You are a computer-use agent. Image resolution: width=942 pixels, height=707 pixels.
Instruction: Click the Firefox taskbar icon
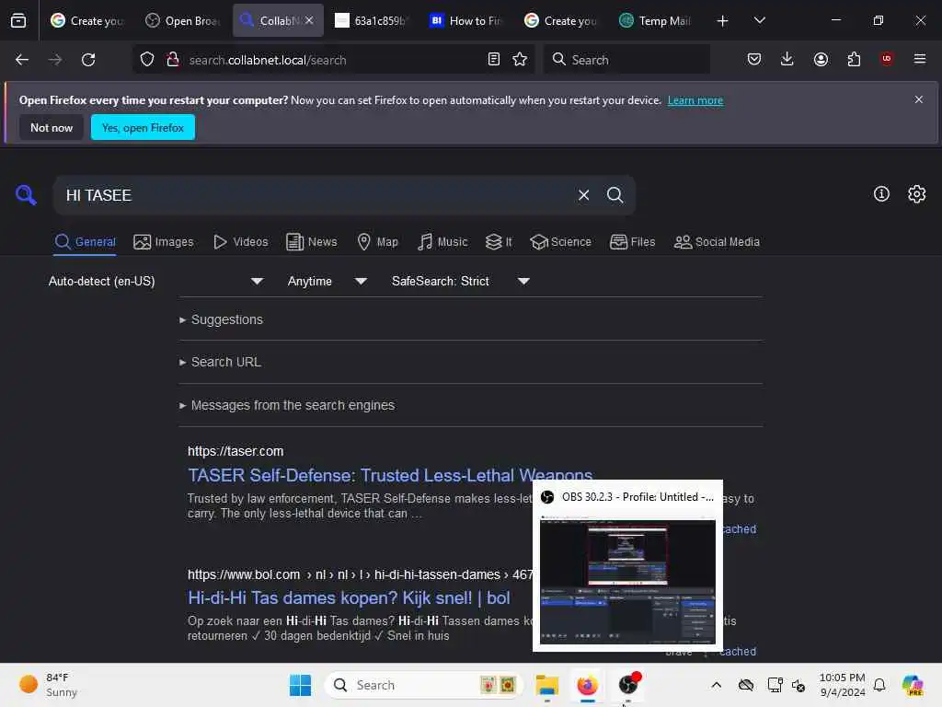(587, 685)
